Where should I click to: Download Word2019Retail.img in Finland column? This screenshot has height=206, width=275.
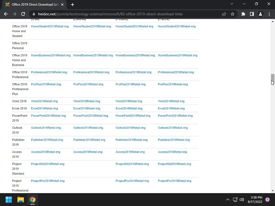pos(129,101)
